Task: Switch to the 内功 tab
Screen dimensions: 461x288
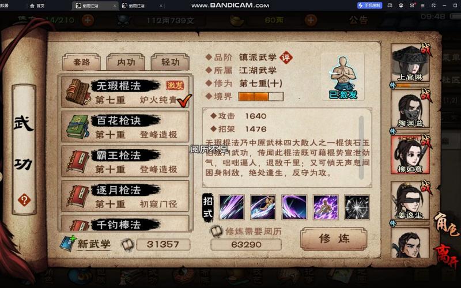Action: (x=126, y=62)
